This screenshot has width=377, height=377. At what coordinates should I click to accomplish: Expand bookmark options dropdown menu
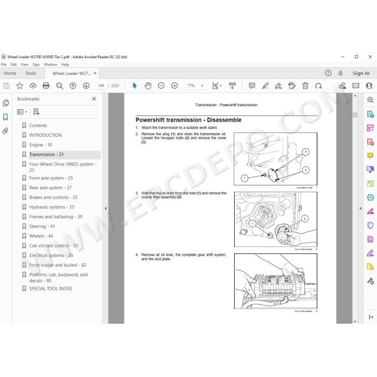[x=22, y=112]
